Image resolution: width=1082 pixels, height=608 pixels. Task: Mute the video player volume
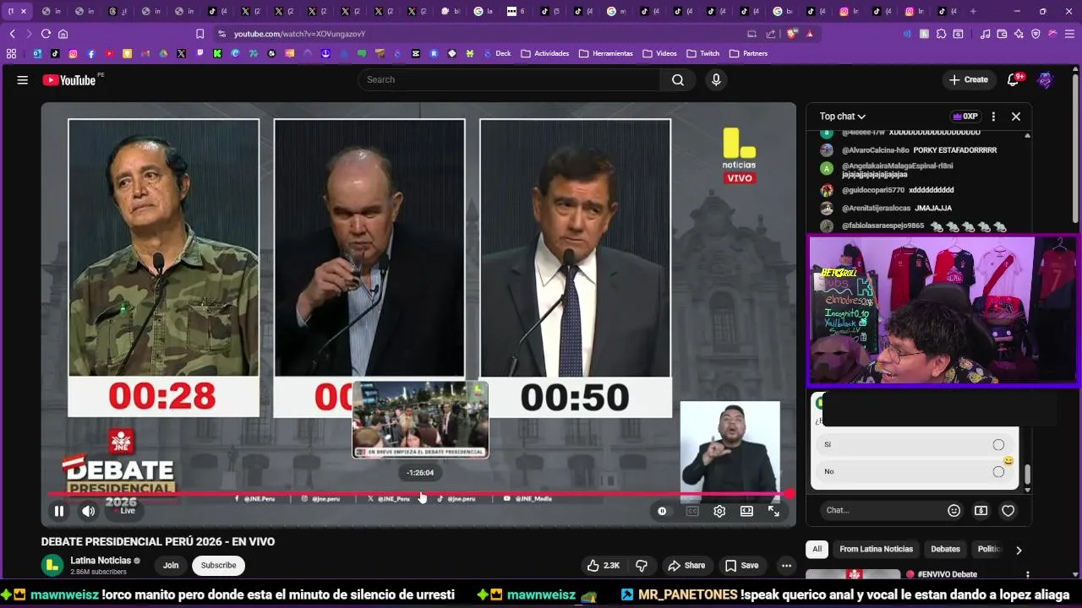click(88, 511)
